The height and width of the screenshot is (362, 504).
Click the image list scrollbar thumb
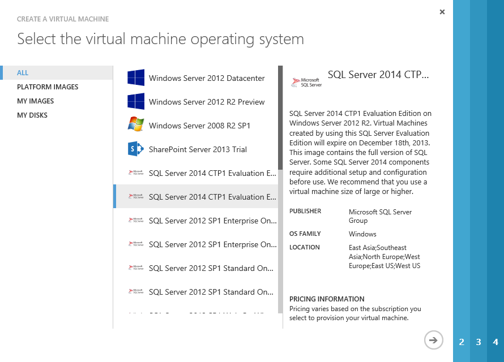[280, 118]
